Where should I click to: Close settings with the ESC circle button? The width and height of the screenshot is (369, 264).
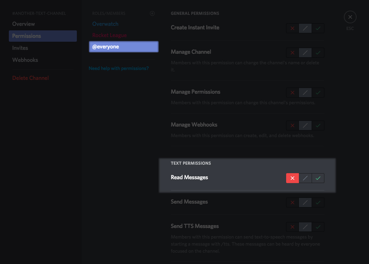(350, 17)
